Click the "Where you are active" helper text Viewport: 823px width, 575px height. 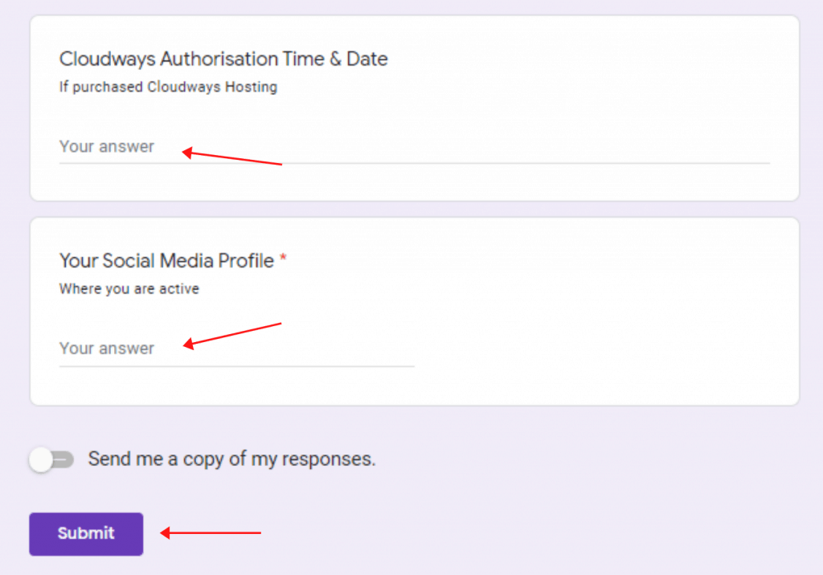pos(129,289)
